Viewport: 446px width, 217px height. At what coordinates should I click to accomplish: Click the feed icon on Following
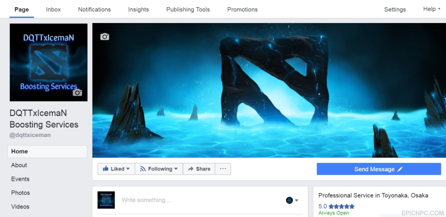(x=143, y=169)
